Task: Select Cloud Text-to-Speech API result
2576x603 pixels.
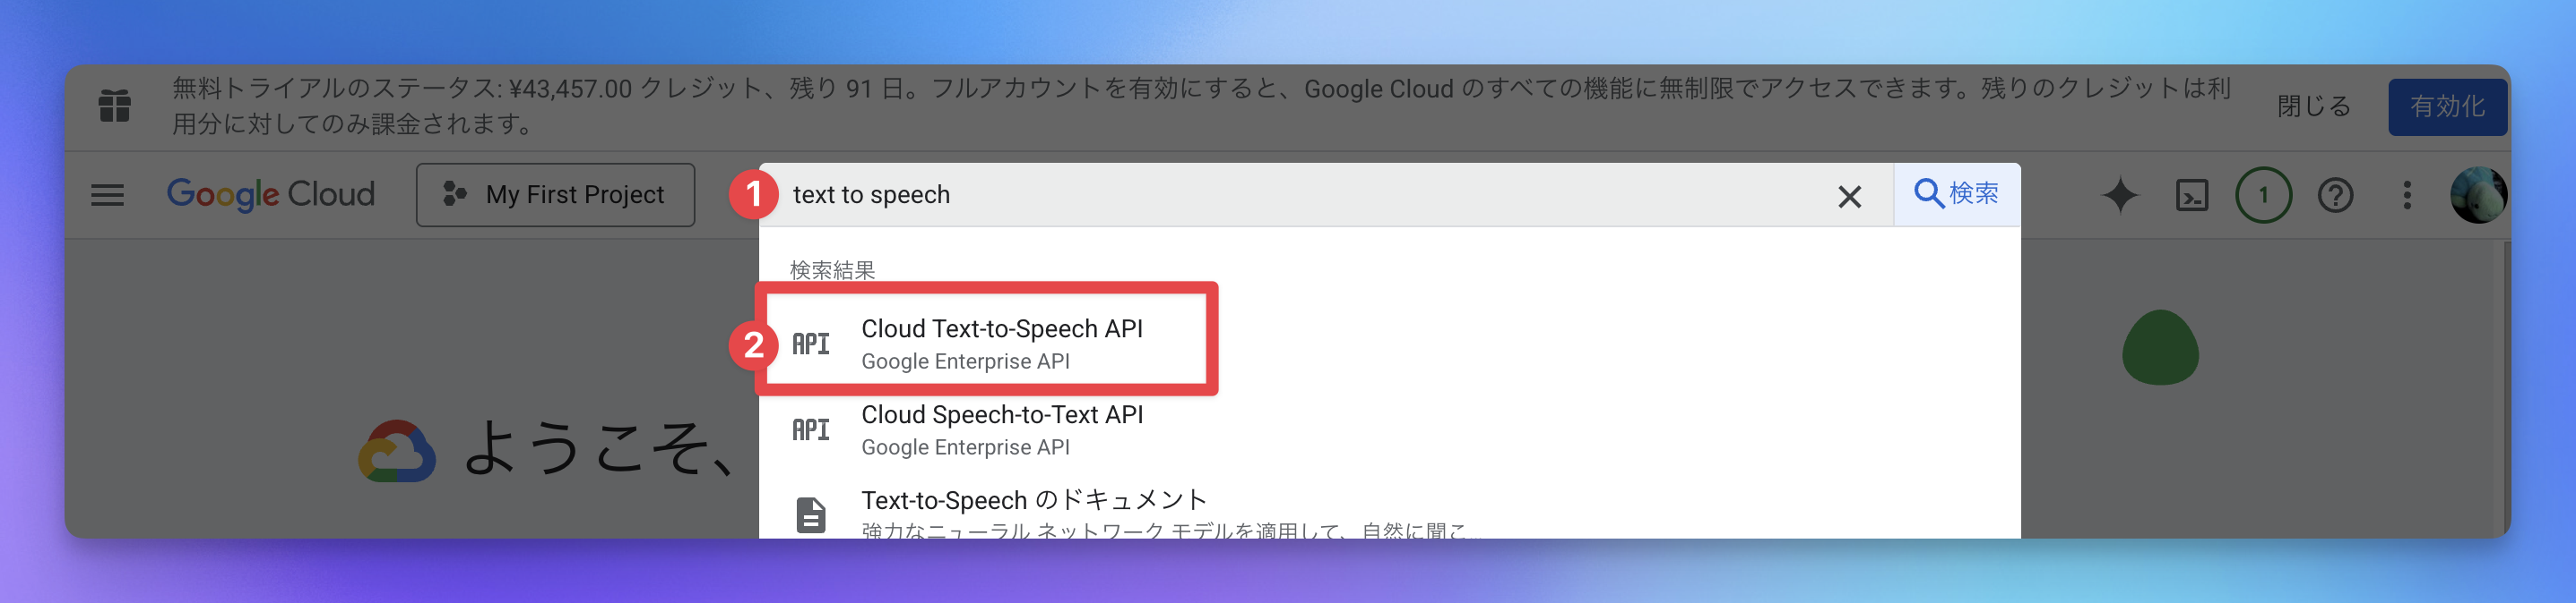Action: (1001, 343)
